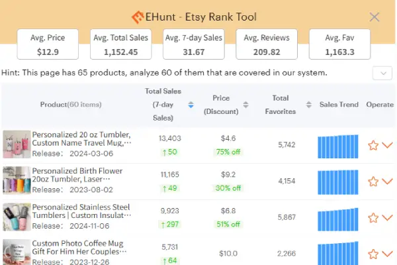Open the Custom Photo Coffee Mug link
This screenshot has height=265, width=397.
pyautogui.click(x=79, y=248)
